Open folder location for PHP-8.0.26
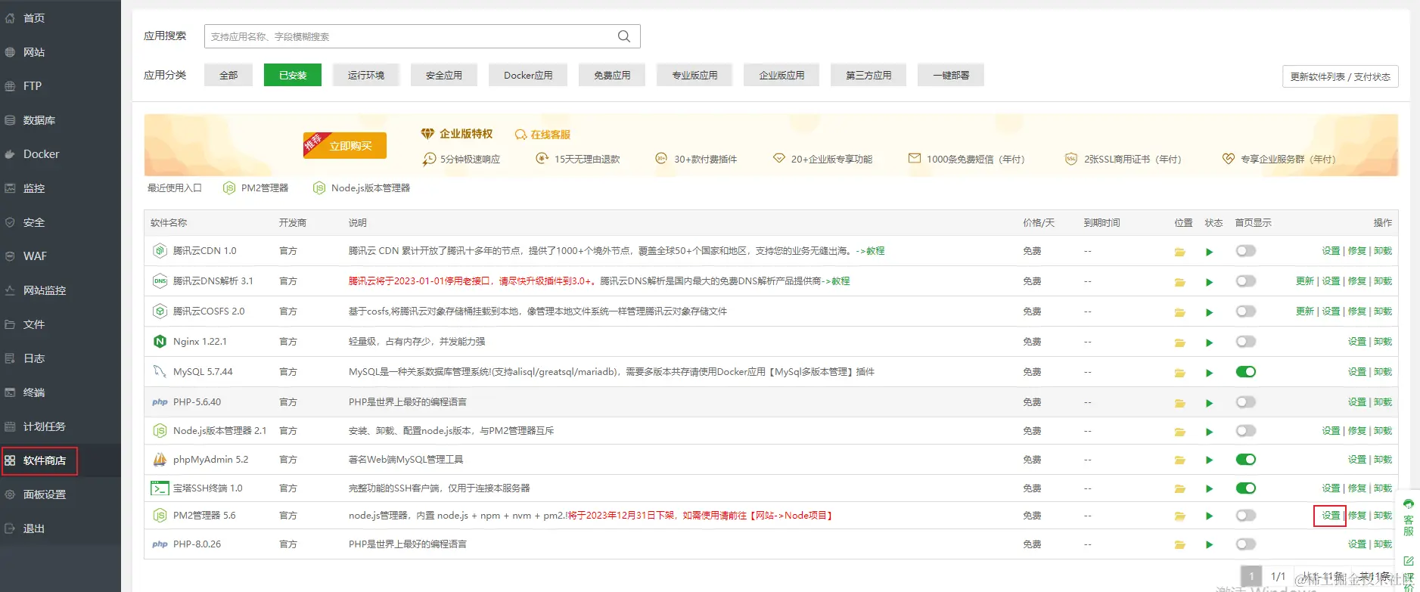The height and width of the screenshot is (592, 1420). pyautogui.click(x=1179, y=545)
